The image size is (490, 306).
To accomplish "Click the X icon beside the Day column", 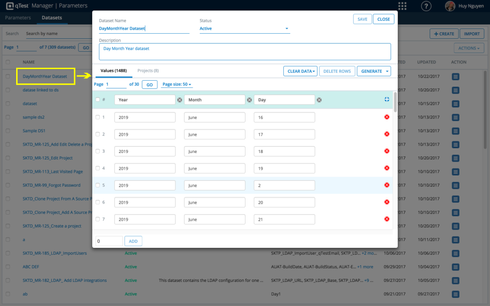I will coord(319,100).
